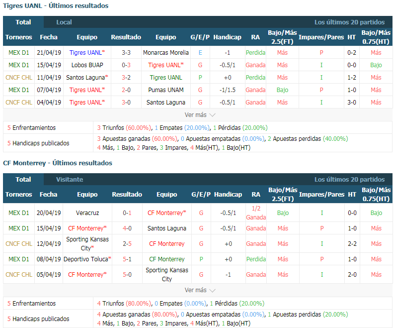Click the Fecha column header in Tigres table
Viewport: 394px width, 328px height.
(x=49, y=37)
